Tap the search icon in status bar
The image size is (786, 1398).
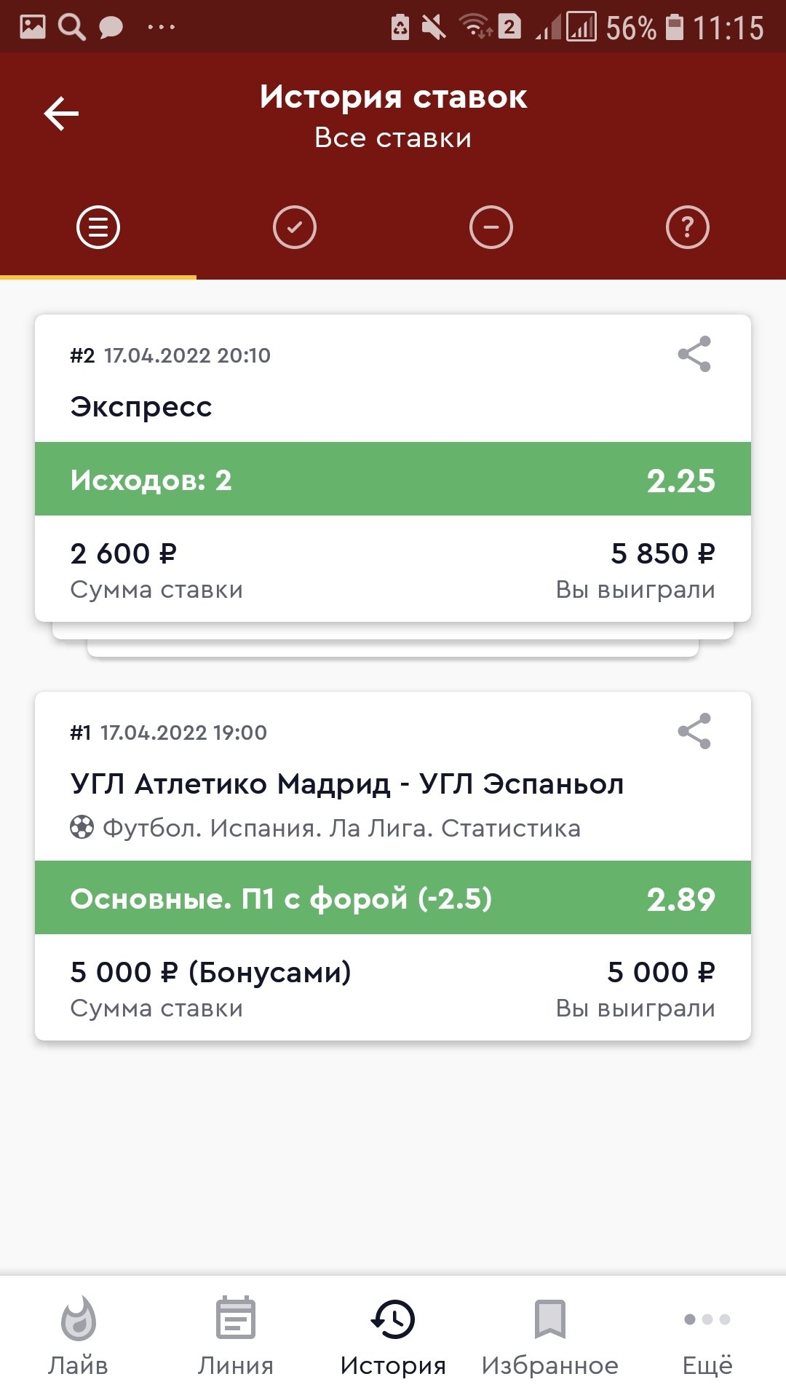pos(71,28)
